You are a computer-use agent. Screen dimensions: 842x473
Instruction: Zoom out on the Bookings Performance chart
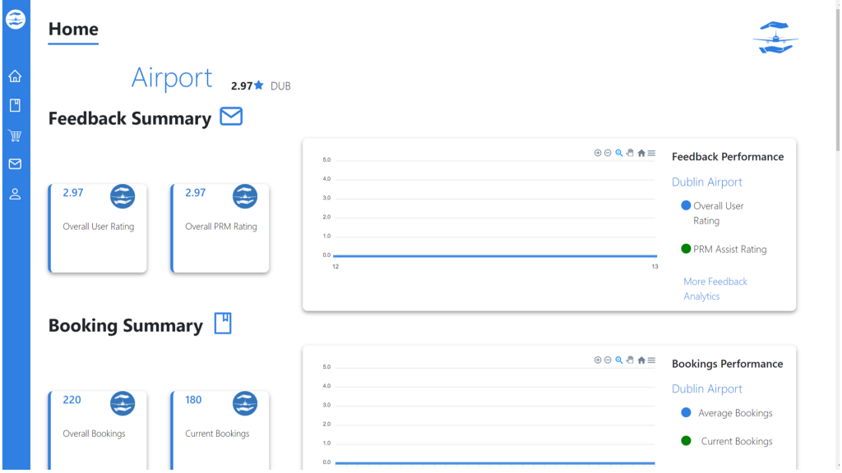pyautogui.click(x=608, y=360)
